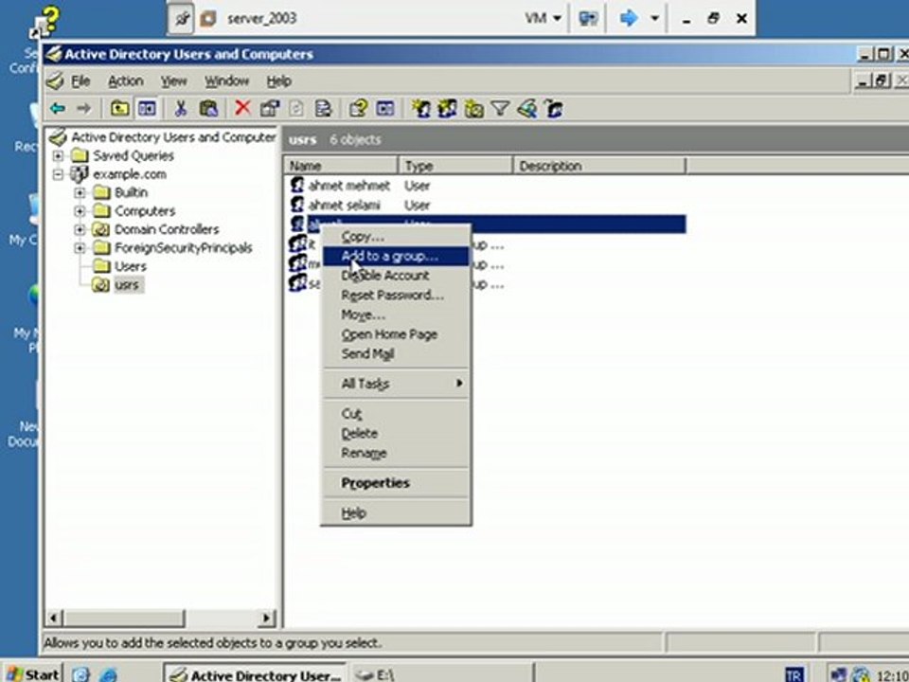Image resolution: width=909 pixels, height=682 pixels.
Task: Select Send Mail in the context menu
Action: tap(397, 353)
